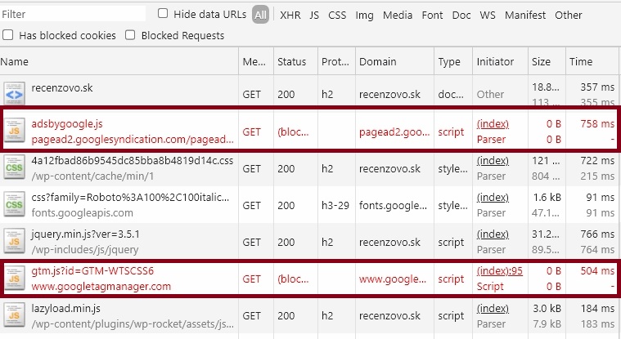Sort by the Protocol column header
Screen dimensions: 621x339
coord(336,61)
